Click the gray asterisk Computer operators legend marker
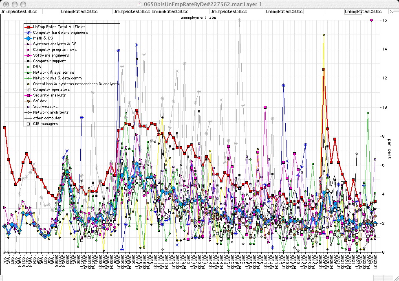 (x=28, y=90)
